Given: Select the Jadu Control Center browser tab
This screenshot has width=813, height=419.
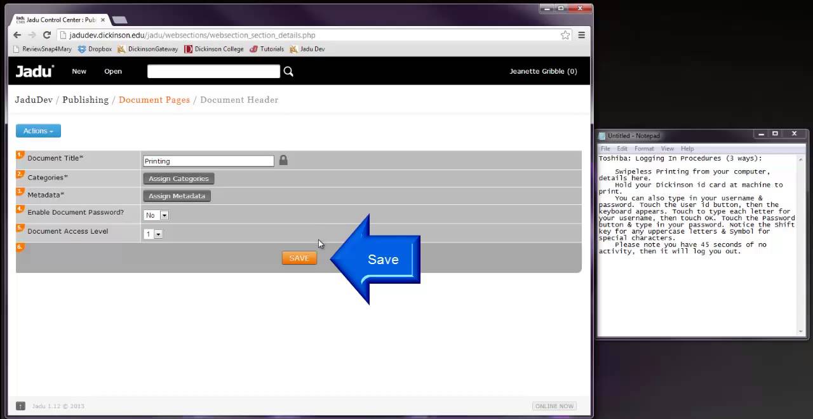Looking at the screenshot, I should pos(60,20).
